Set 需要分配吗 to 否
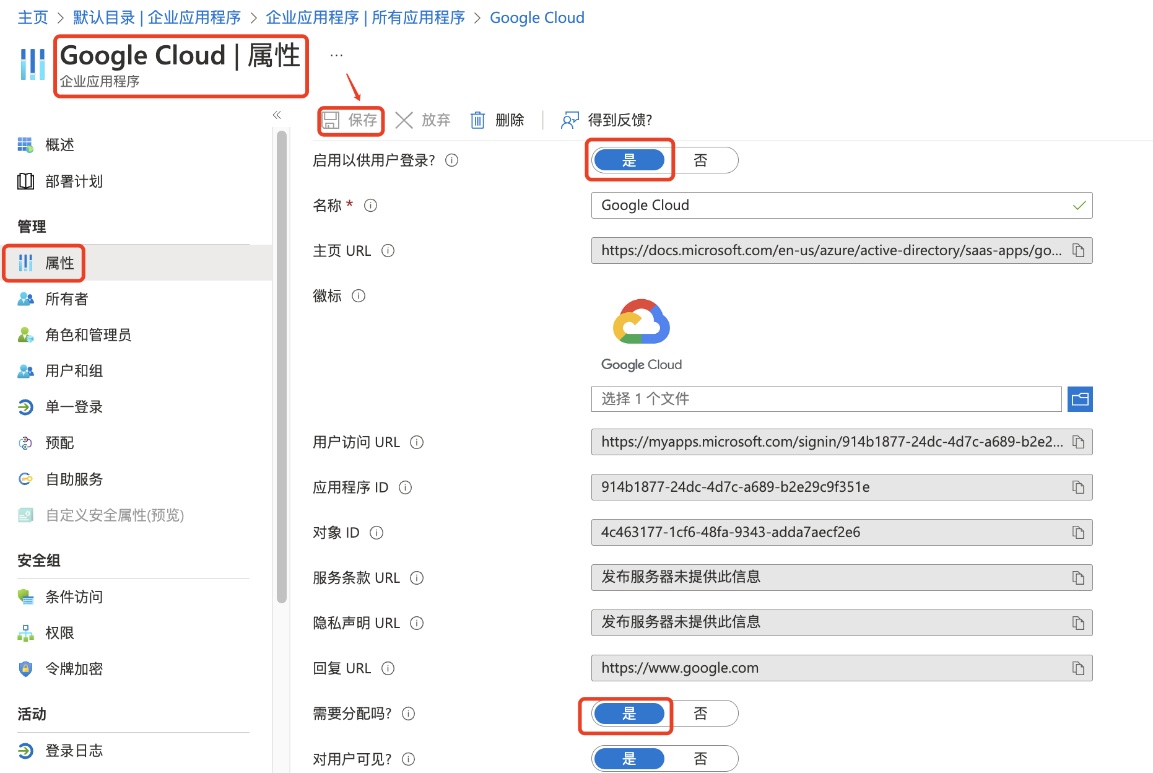 tap(700, 714)
